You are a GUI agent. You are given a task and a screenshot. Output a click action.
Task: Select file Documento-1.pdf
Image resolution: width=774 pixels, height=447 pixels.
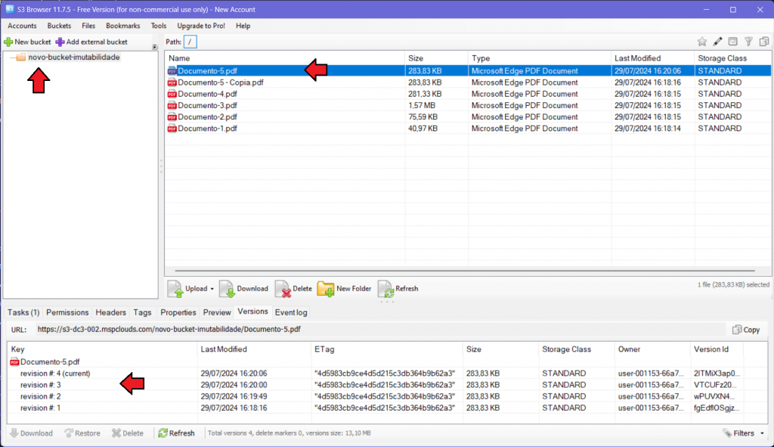(x=468, y=129)
